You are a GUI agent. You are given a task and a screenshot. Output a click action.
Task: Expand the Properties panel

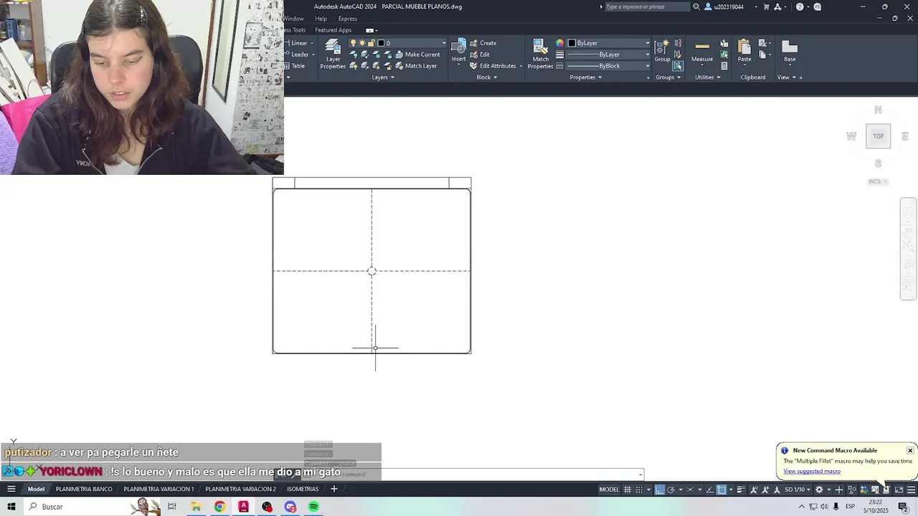pos(585,77)
